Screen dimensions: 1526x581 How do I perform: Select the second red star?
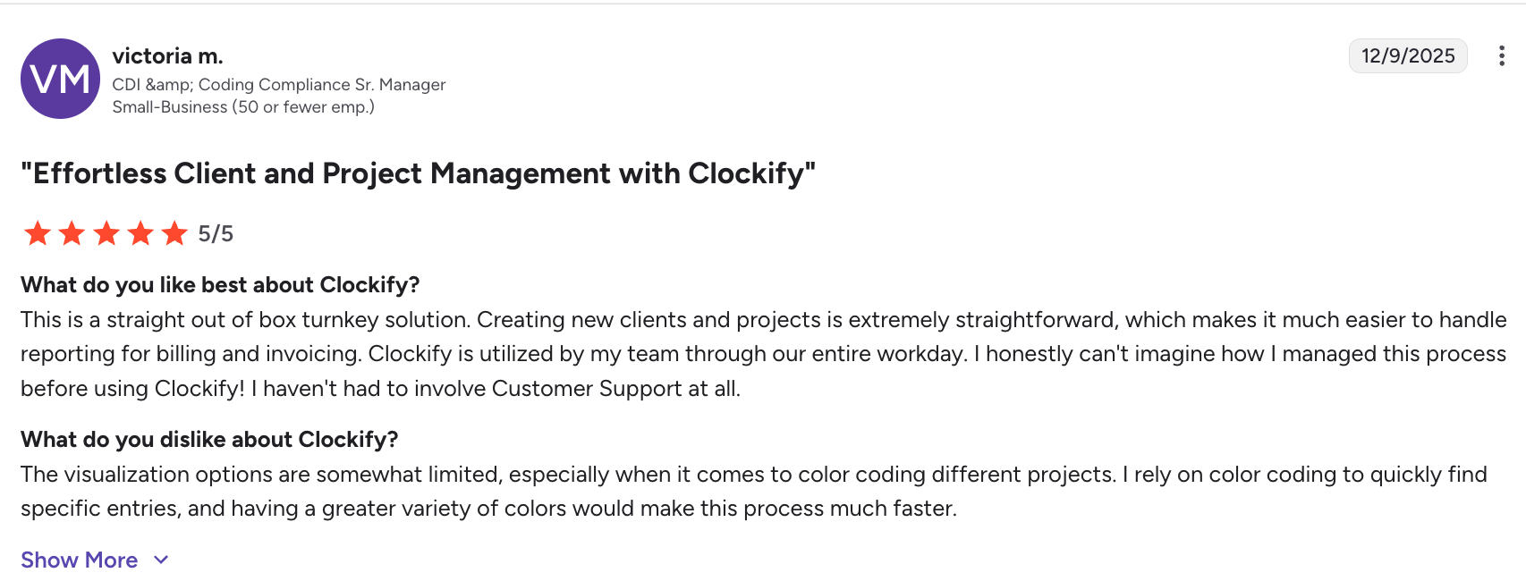(x=72, y=233)
